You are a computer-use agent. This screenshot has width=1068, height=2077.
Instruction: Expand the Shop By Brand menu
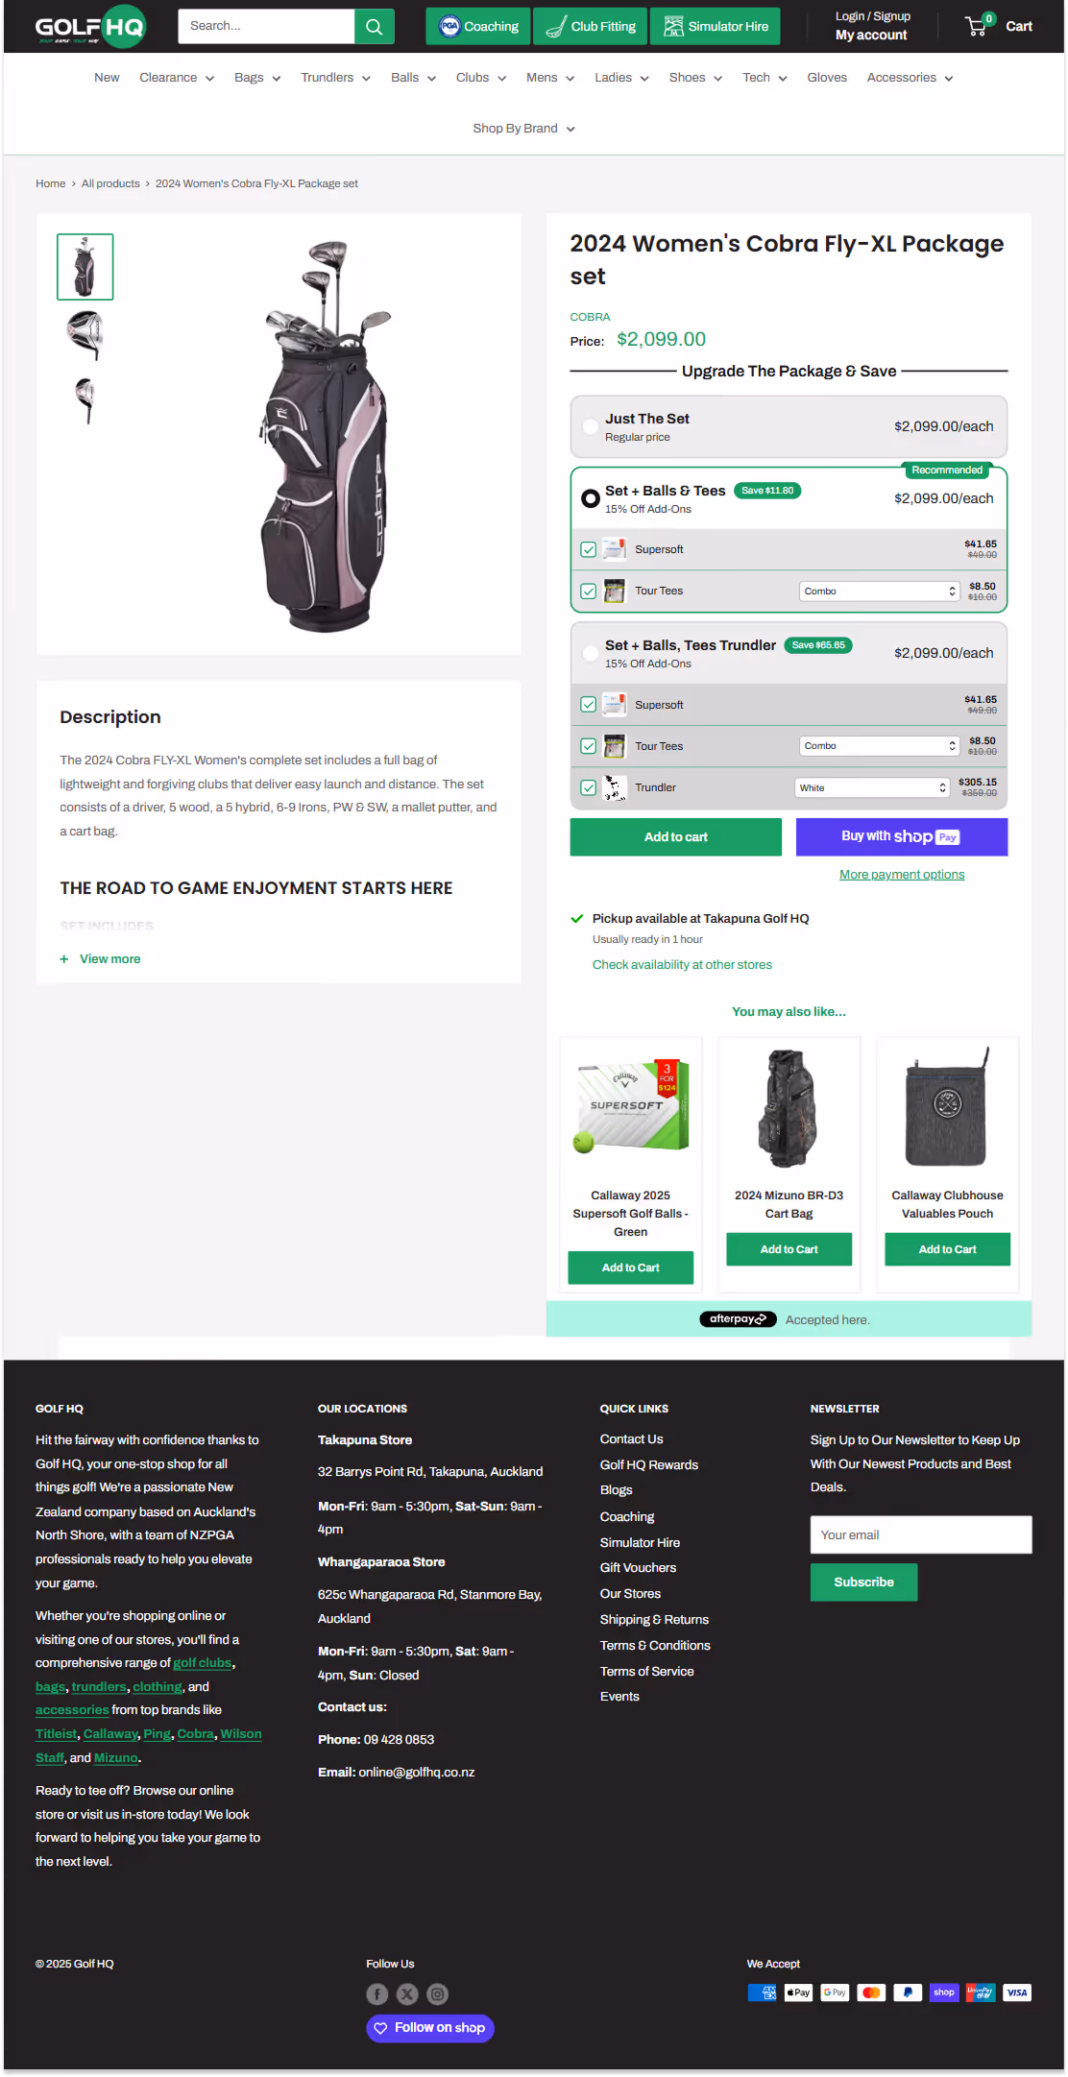pos(523,129)
